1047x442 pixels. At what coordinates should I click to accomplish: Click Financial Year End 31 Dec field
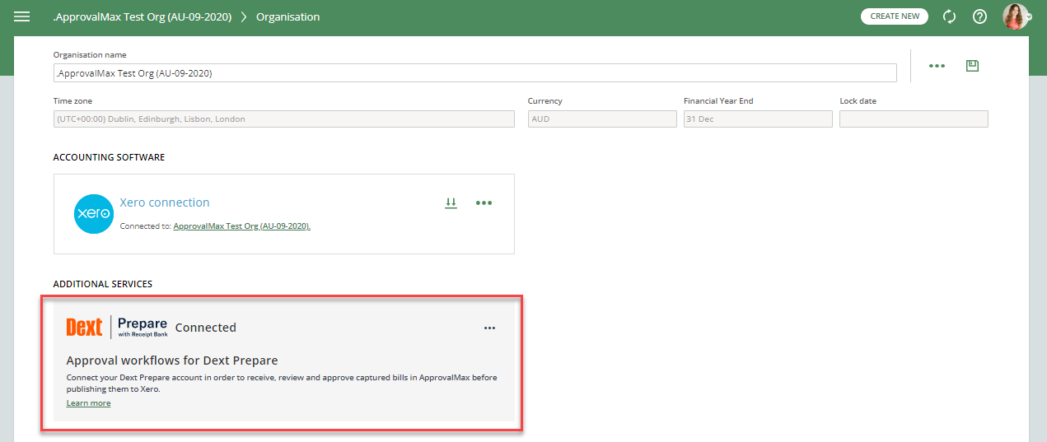(758, 119)
